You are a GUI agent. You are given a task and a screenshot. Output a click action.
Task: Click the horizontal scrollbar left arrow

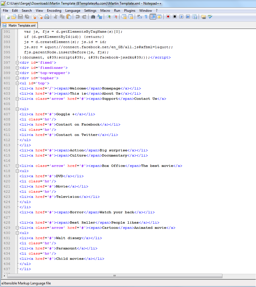[x=4, y=276]
